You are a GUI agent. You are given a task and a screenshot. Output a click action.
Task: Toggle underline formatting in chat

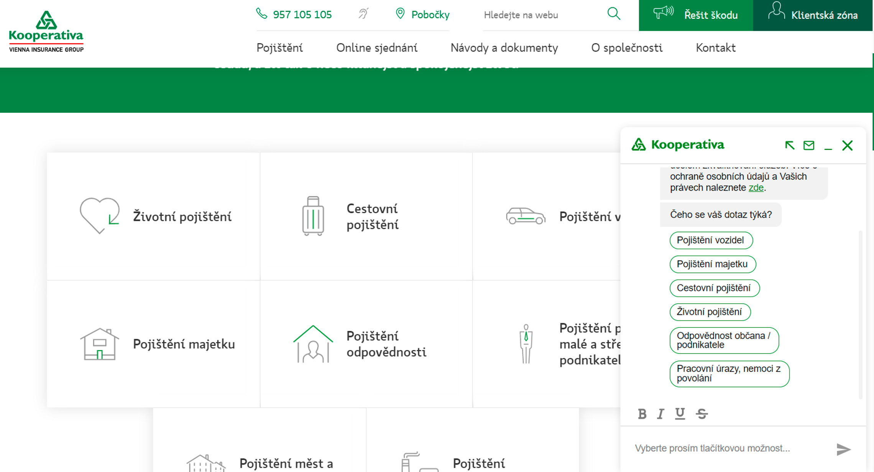click(x=680, y=414)
